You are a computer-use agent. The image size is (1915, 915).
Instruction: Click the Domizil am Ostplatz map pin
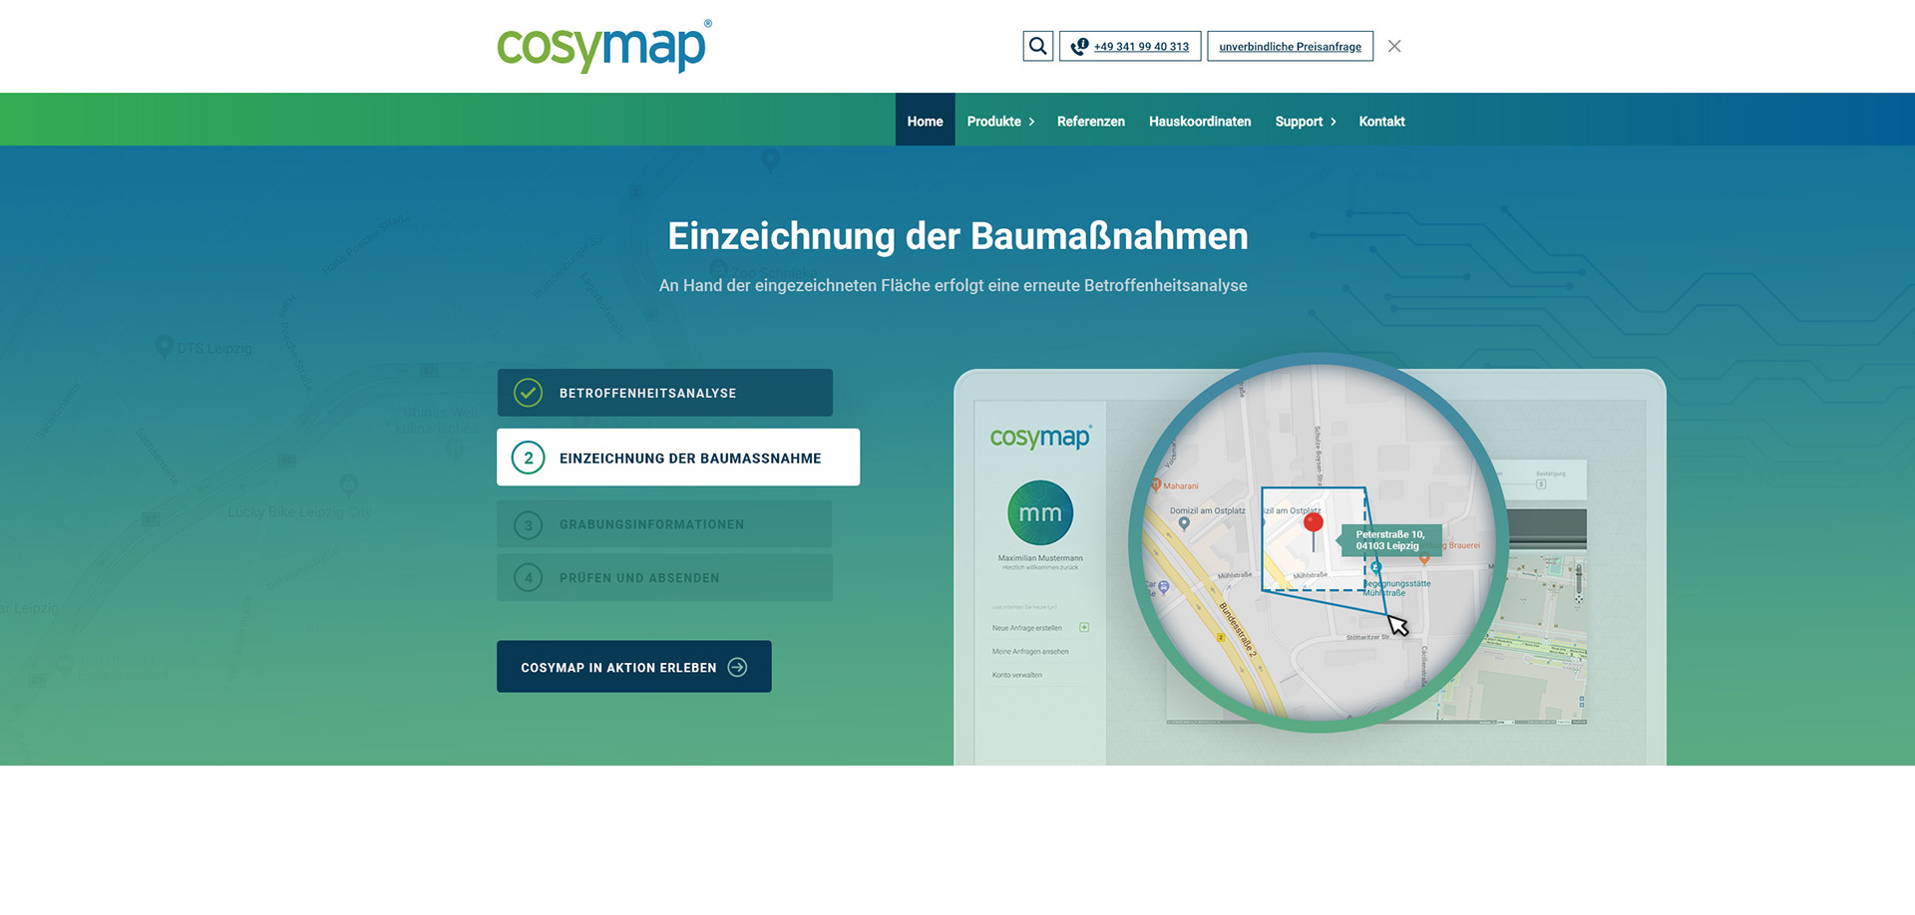1184,523
